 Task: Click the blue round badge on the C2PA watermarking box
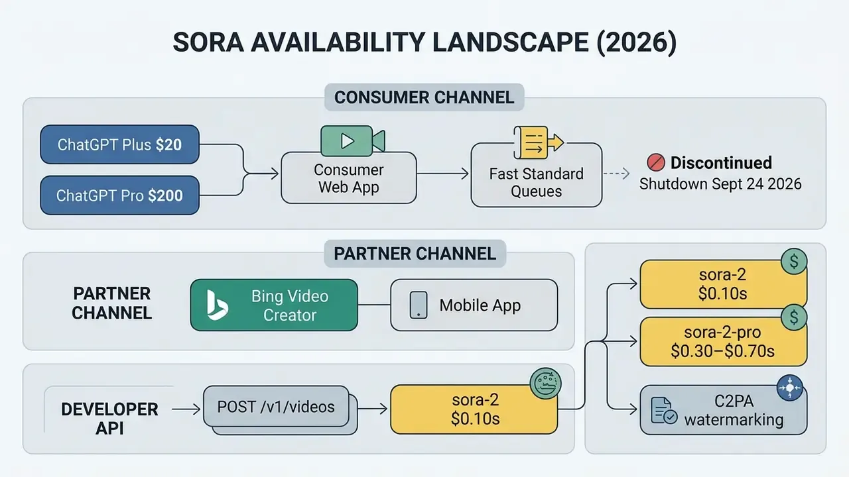pyautogui.click(x=789, y=388)
